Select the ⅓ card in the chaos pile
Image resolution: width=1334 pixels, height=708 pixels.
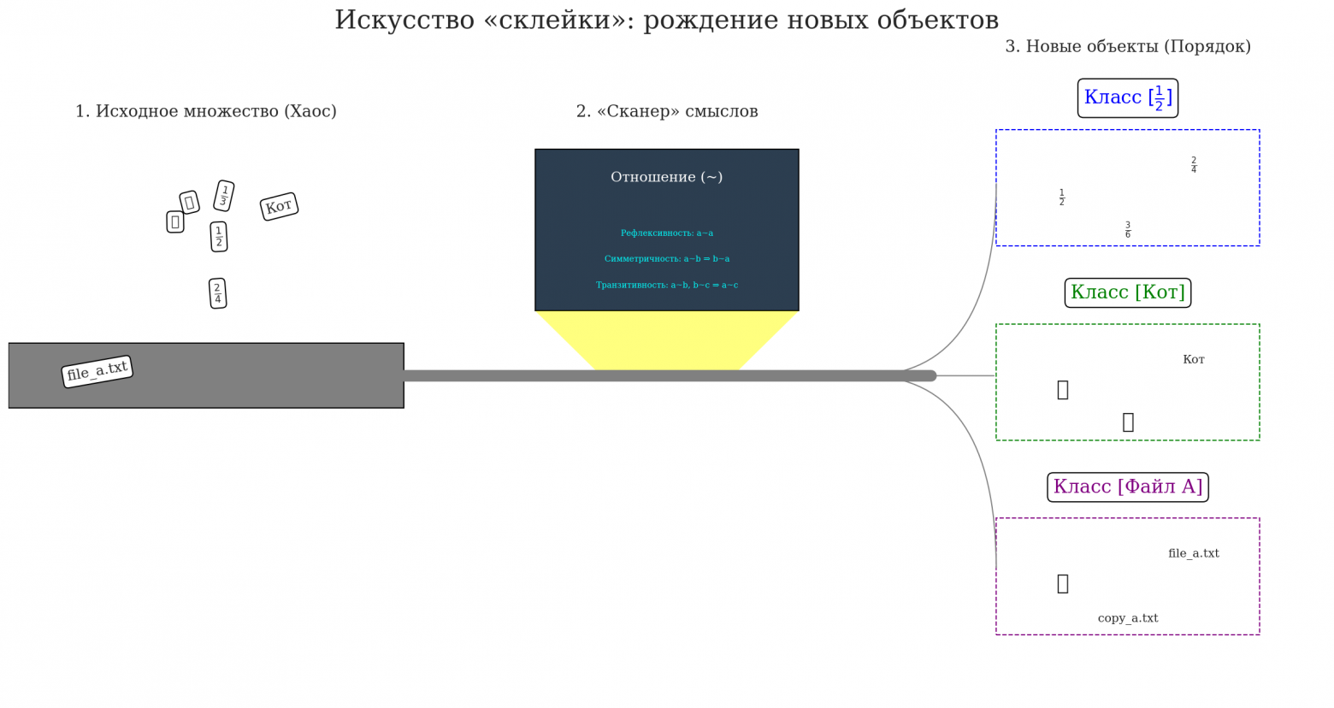point(224,196)
